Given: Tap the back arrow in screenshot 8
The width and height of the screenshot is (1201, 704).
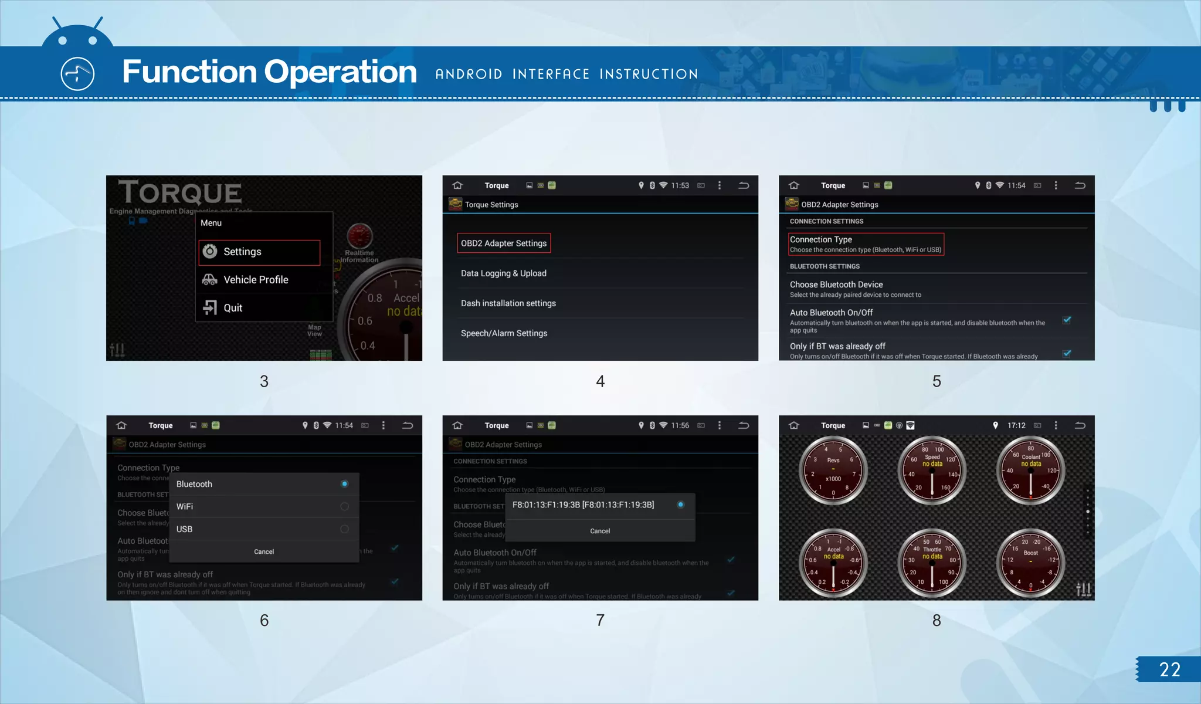Looking at the screenshot, I should pos(1080,425).
